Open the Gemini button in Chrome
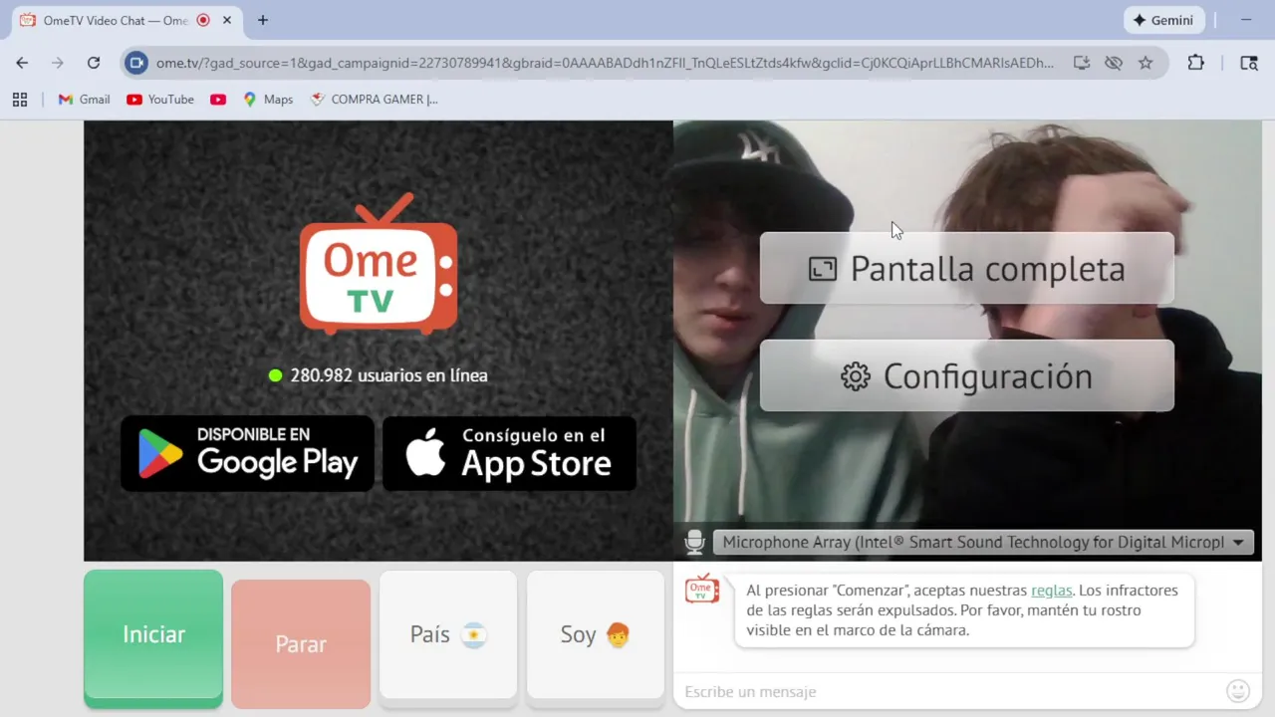1275x717 pixels. point(1163,20)
